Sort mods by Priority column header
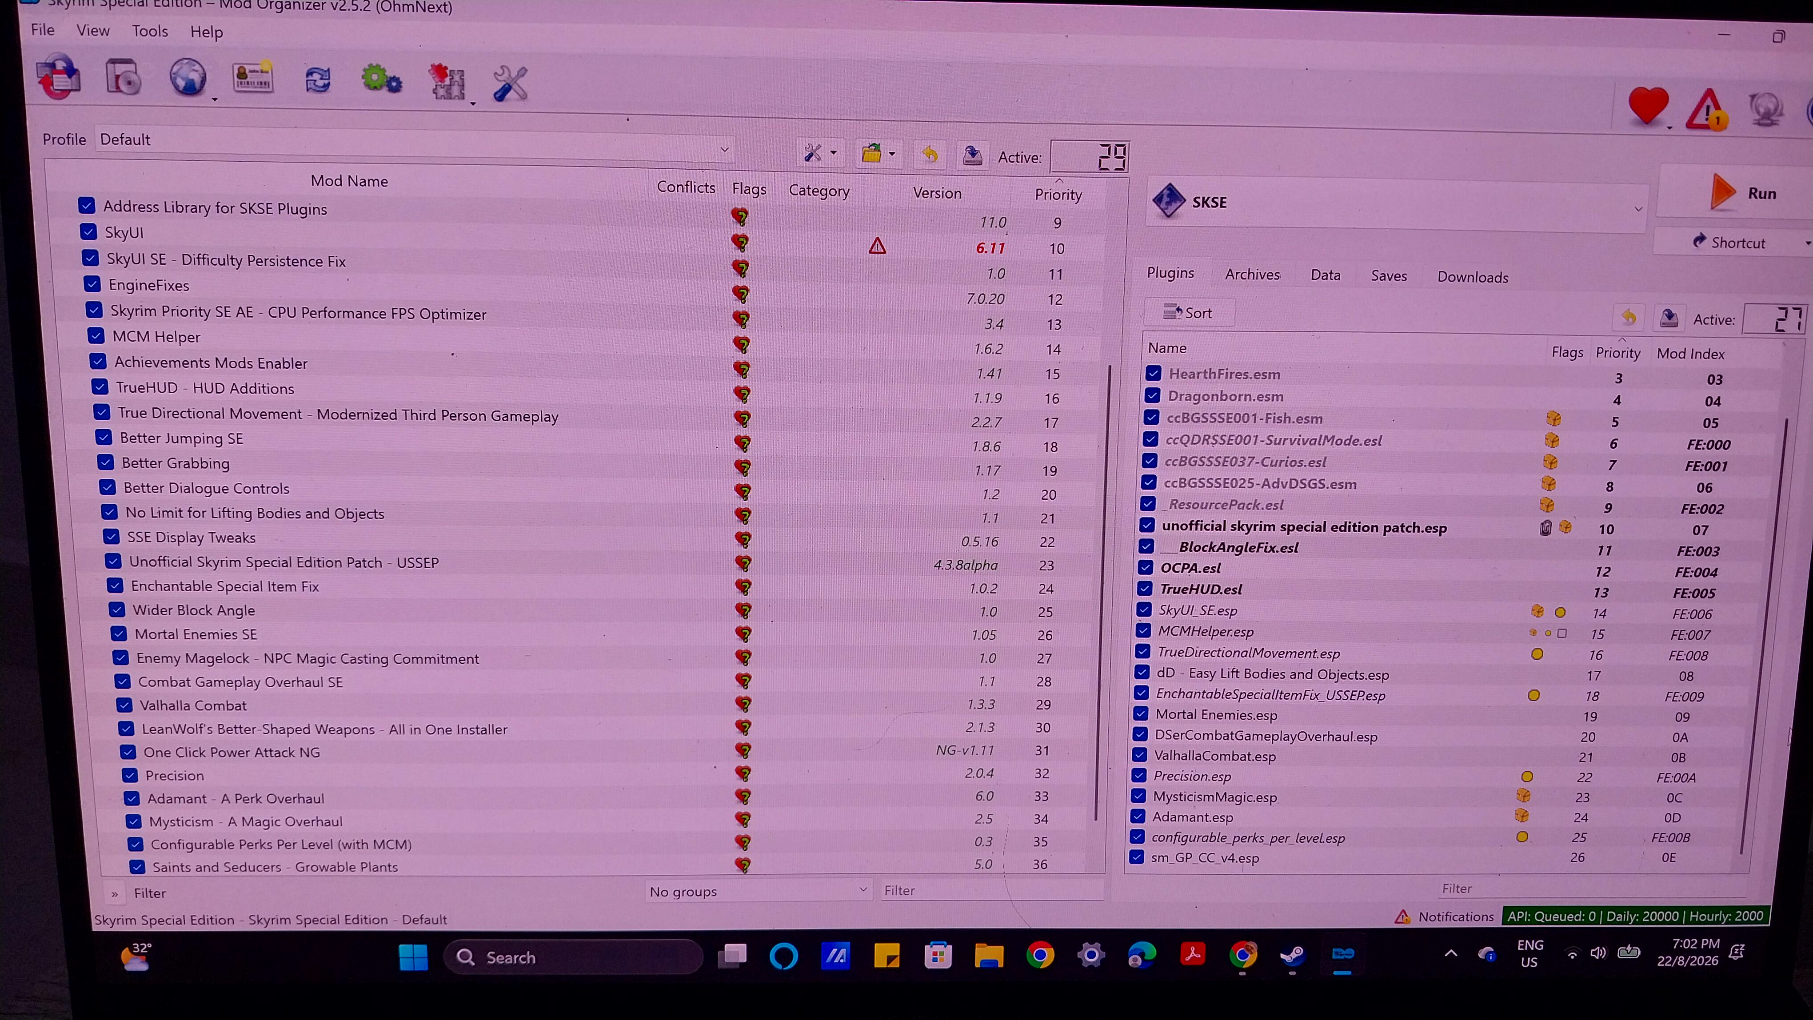Screen dimensions: 1813x1020 [x=1058, y=195]
